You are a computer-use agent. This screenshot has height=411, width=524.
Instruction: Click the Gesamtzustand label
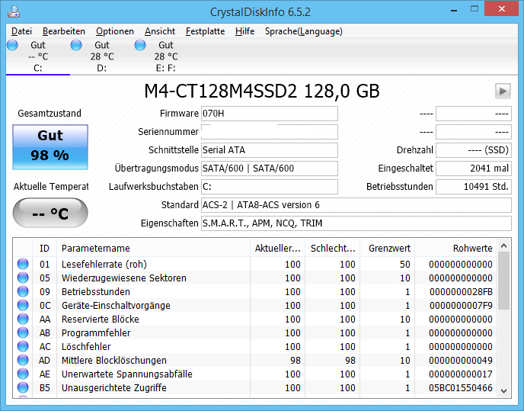(x=50, y=113)
